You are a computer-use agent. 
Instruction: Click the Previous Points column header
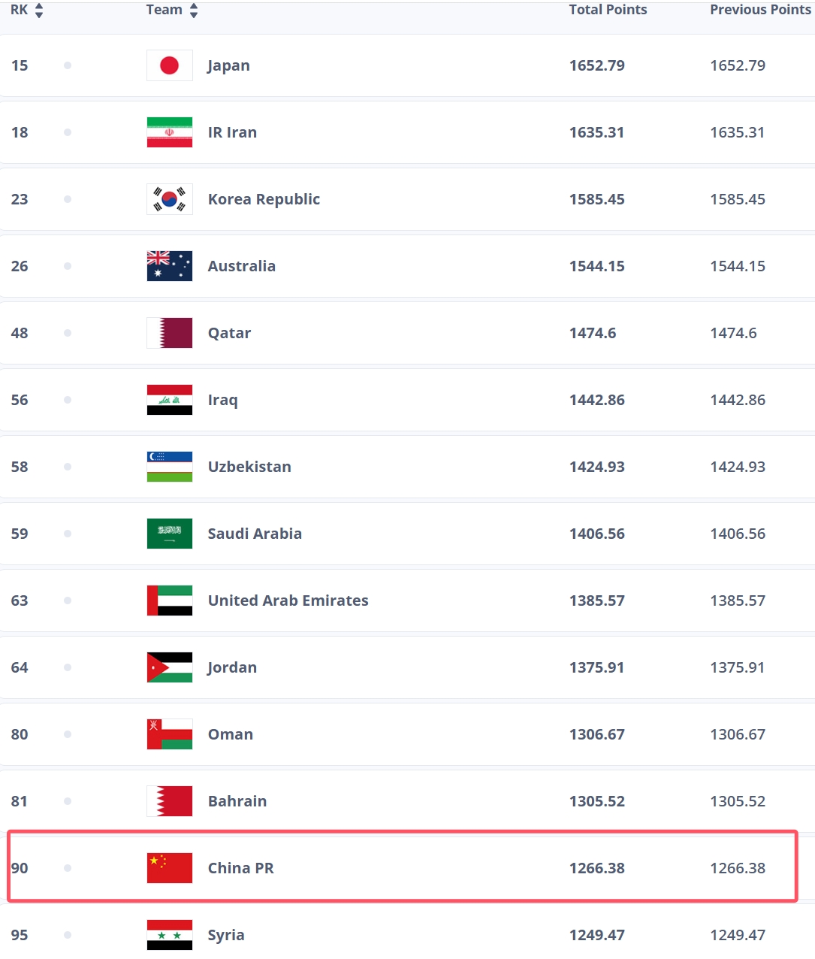pyautogui.click(x=760, y=10)
